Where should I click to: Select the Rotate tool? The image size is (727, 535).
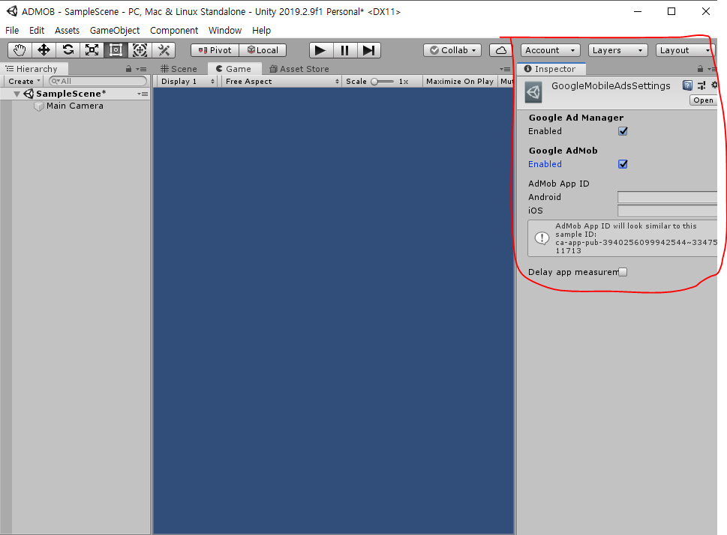(68, 50)
